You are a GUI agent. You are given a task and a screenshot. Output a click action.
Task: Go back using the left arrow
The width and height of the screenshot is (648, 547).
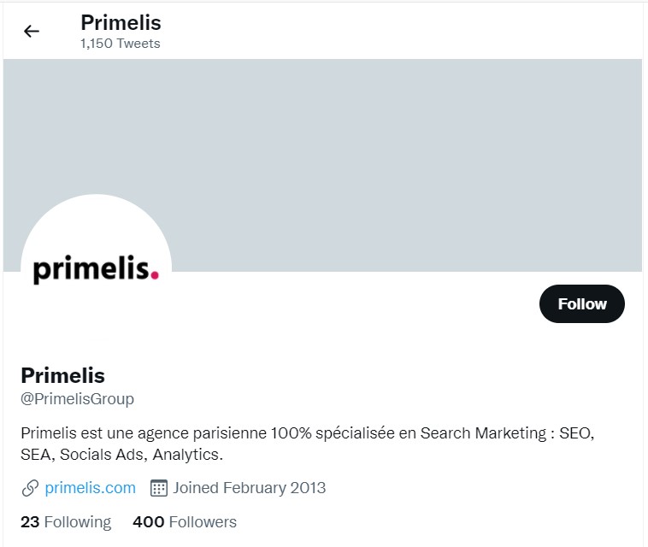(32, 32)
